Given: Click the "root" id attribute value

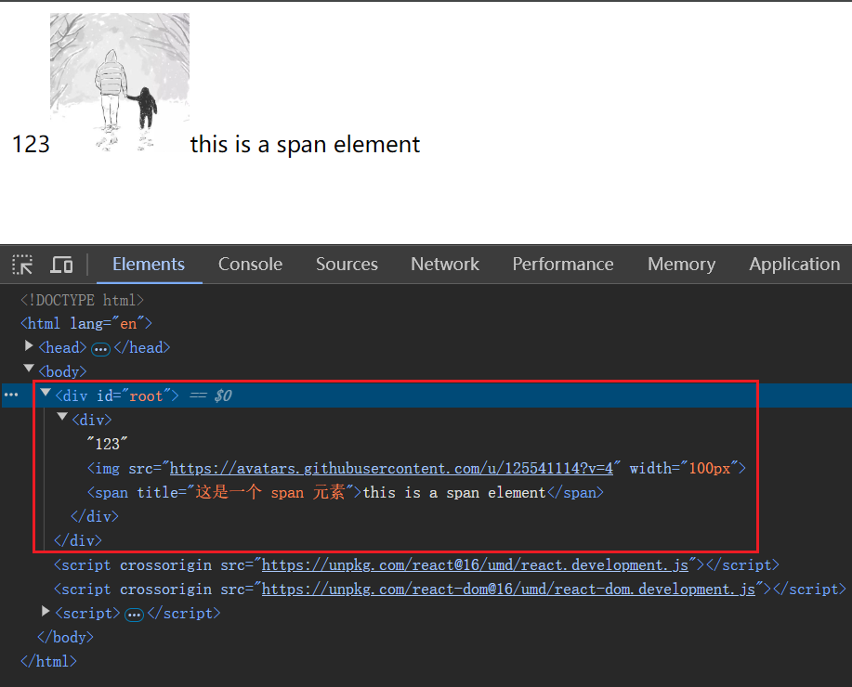Looking at the screenshot, I should [146, 395].
